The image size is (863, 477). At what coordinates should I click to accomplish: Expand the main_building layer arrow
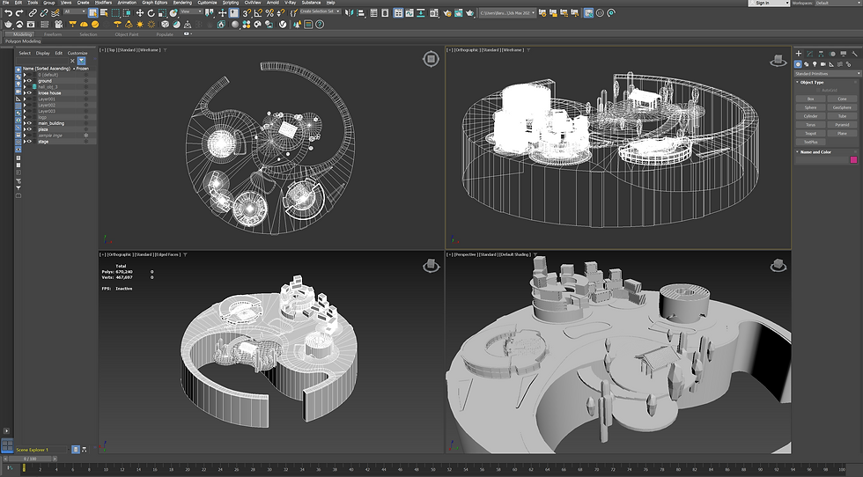[x=25, y=123]
